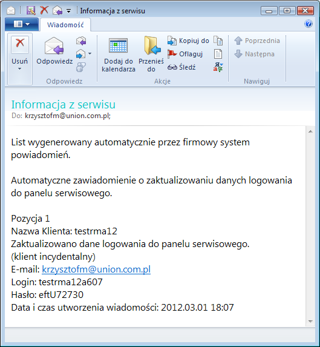This screenshot has height=347, width=320.
Task: Click the krzysztofm@union.com.pl email link in body
Action: pyautogui.click(x=96, y=269)
